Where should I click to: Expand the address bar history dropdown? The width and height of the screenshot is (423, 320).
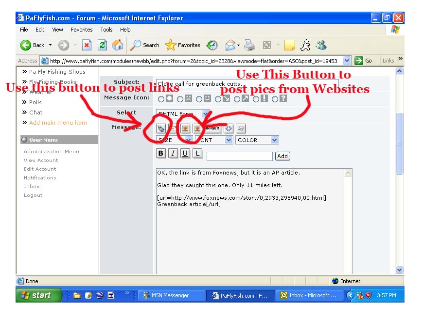click(347, 61)
